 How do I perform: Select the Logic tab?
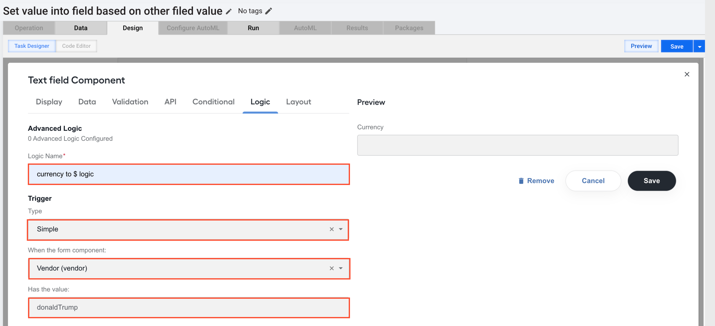[260, 102]
